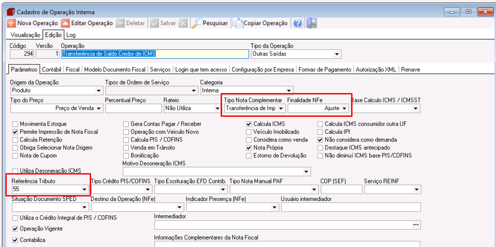Expand Destino da Operação (NFe) dropdown

click(x=180, y=207)
